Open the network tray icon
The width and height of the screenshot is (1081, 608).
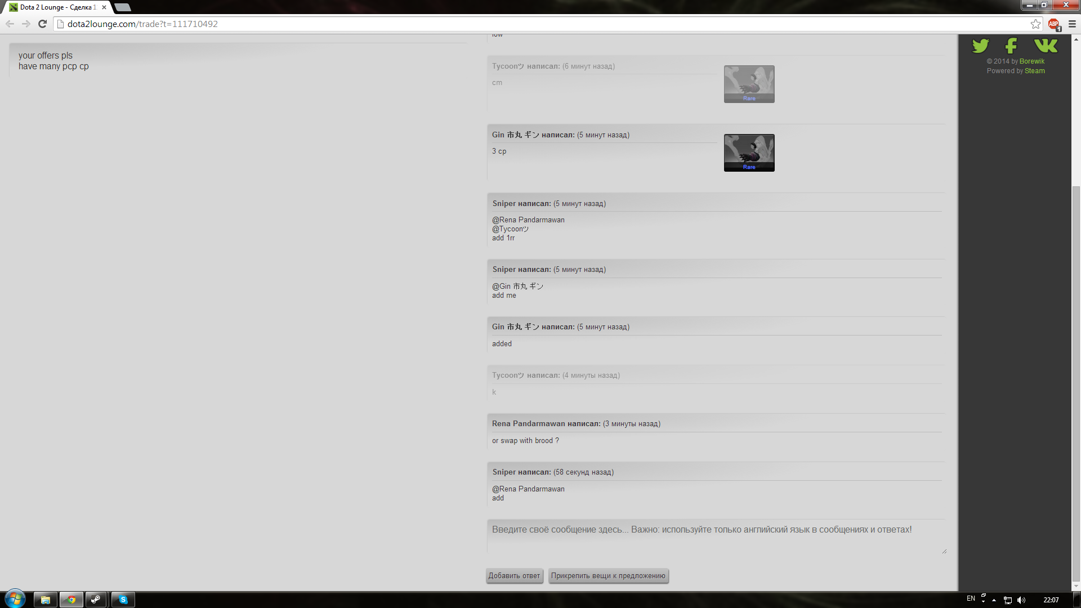1008,600
